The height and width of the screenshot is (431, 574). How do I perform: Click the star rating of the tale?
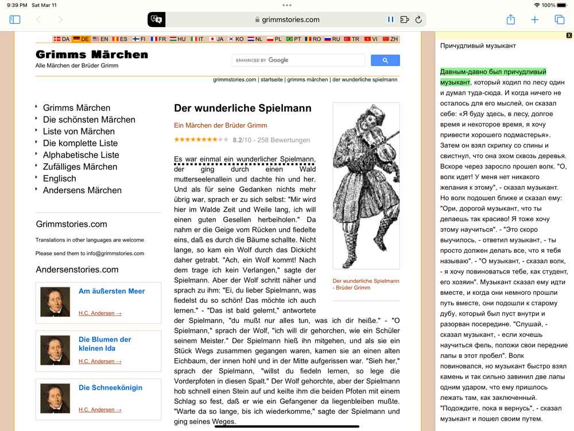point(201,140)
